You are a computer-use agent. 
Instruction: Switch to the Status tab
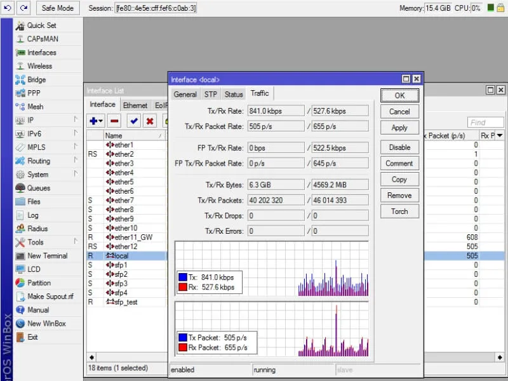(x=234, y=95)
